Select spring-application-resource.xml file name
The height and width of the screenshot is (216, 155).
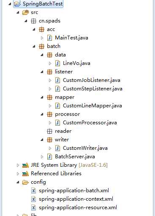point(78,208)
